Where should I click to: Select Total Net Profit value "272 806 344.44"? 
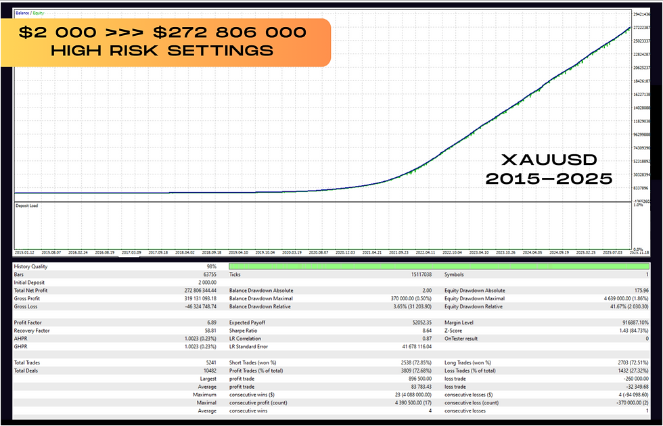click(200, 291)
